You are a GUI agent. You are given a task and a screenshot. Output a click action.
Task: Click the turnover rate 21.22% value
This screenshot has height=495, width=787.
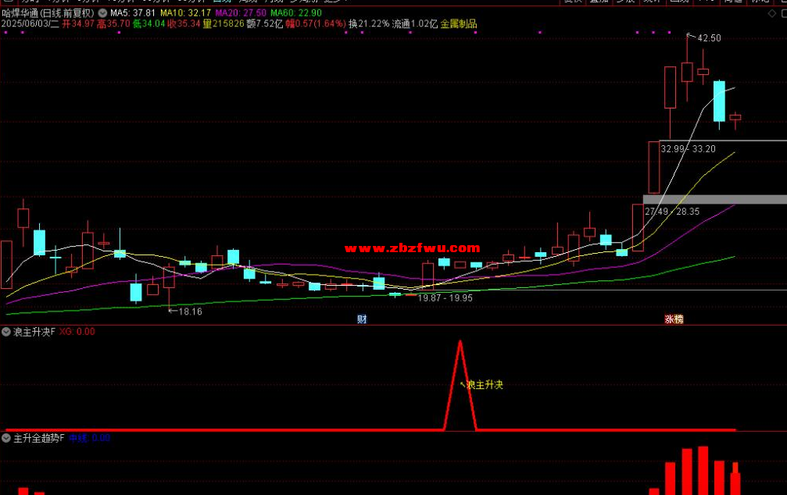pos(374,23)
